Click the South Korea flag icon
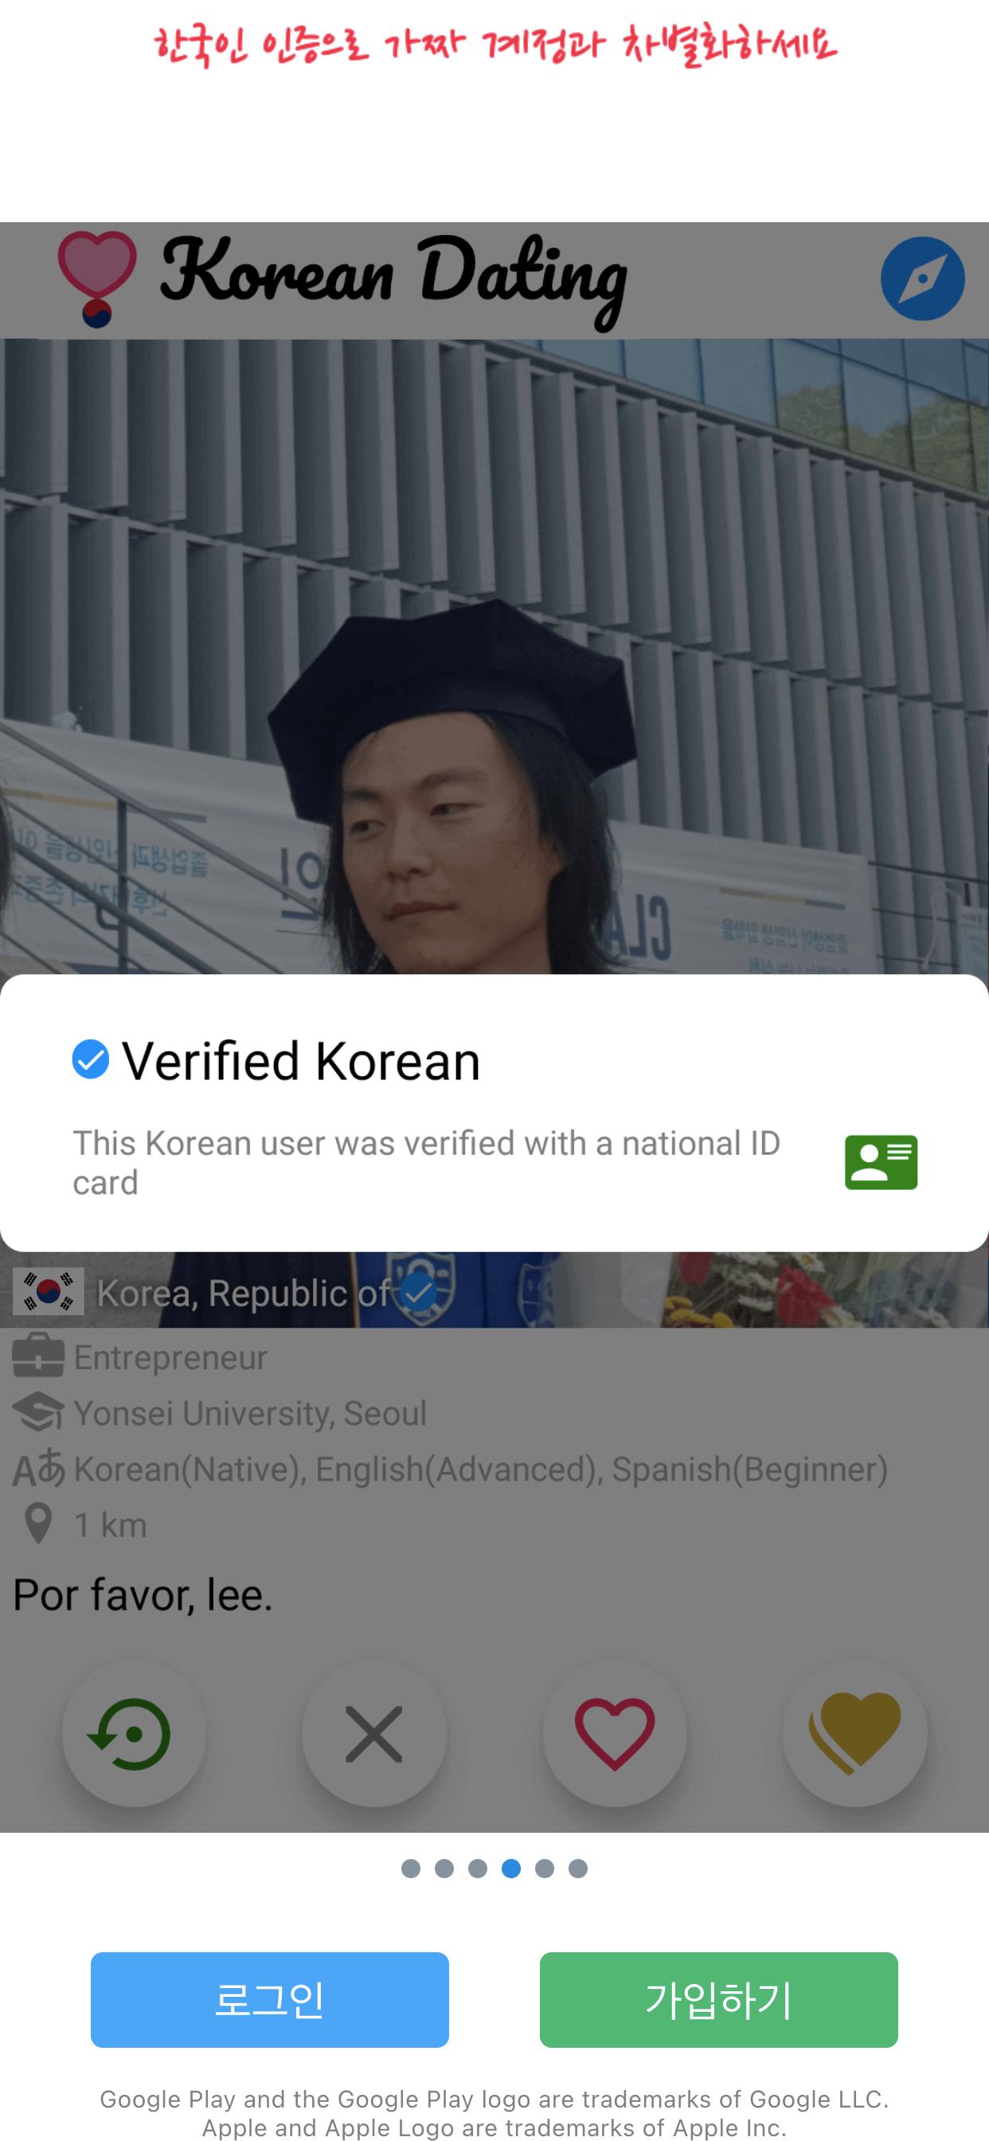The height and width of the screenshot is (2141, 989). [49, 1292]
